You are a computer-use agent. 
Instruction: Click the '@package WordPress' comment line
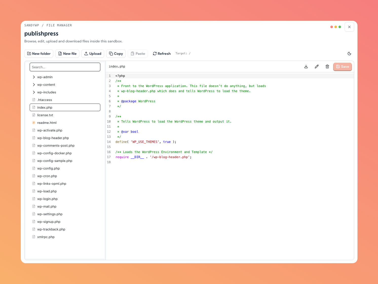pos(136,101)
